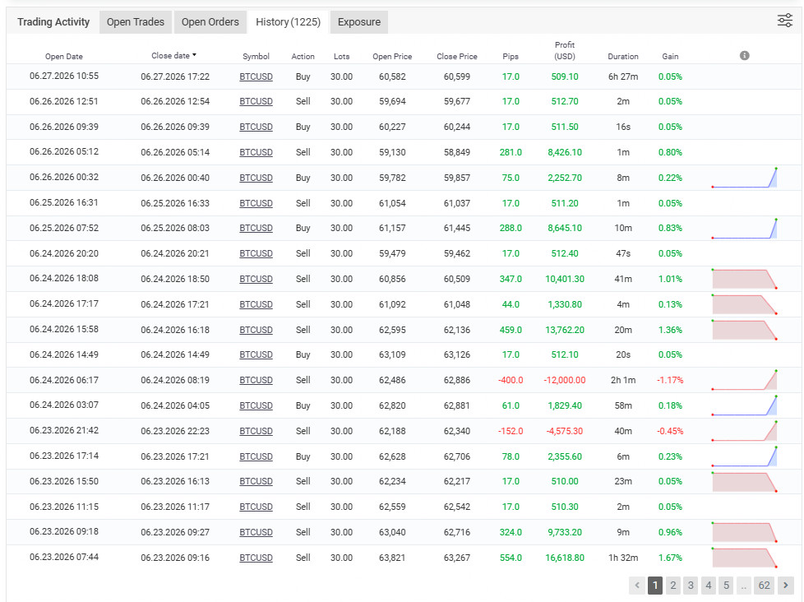
Task: Switch to the Open Orders tab
Action: (x=210, y=22)
